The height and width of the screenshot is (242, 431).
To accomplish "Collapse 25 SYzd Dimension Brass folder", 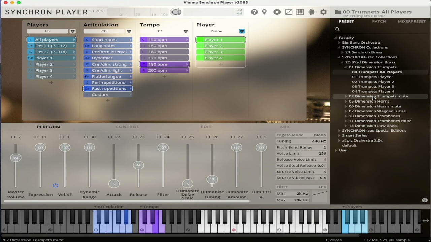I will click(342, 62).
